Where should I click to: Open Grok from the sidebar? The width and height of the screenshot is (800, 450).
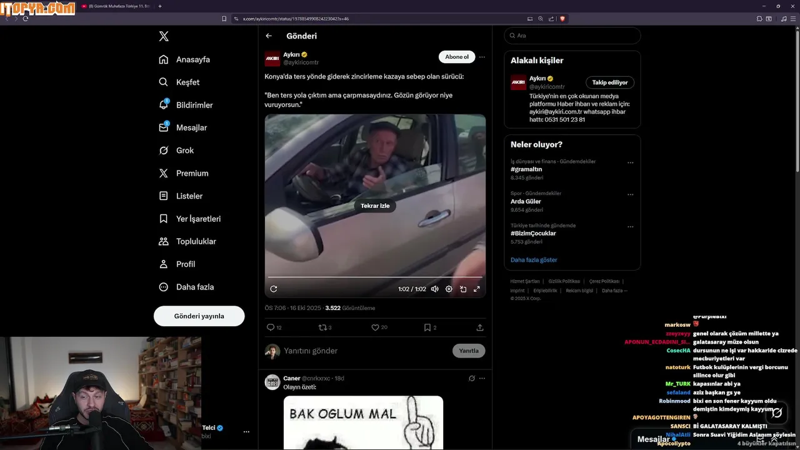pyautogui.click(x=176, y=151)
